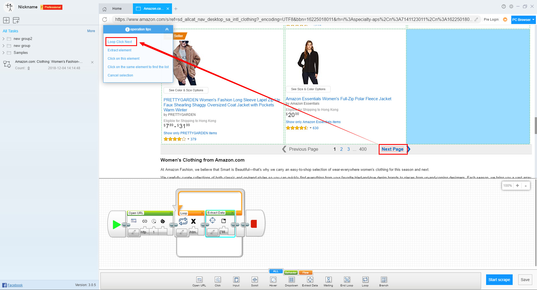Viewport: 537px width, 290px height.
Task: Open the More link in tasks panel
Action: pyautogui.click(x=91, y=31)
